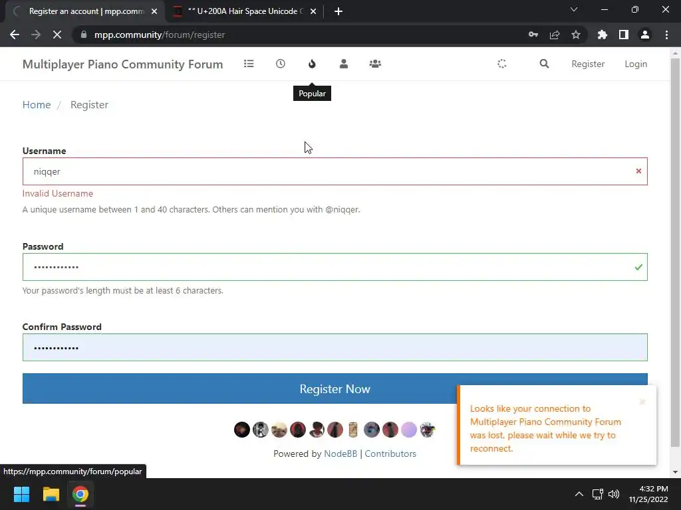Image resolution: width=681 pixels, height=510 pixels.
Task: Open network status tray icon
Action: click(598, 494)
